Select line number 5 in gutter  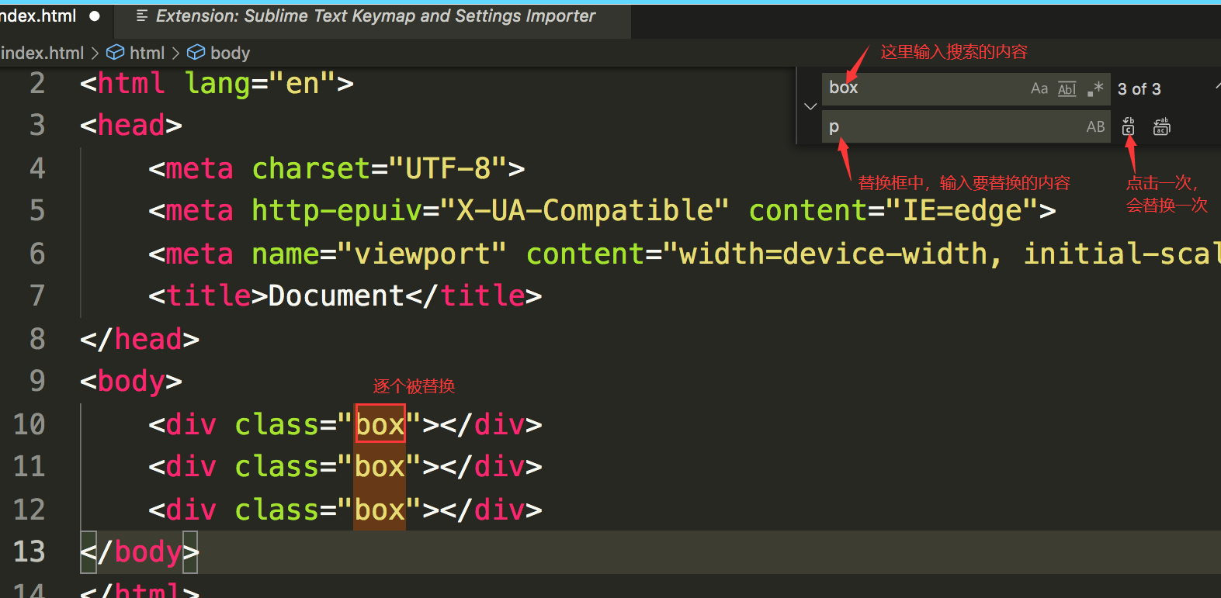coord(37,210)
